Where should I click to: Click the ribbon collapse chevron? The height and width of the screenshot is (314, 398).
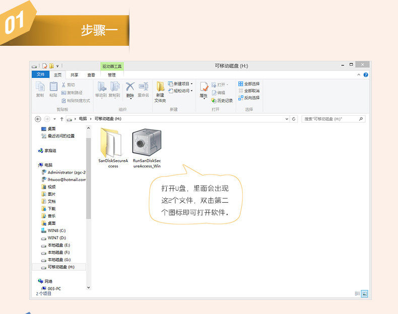click(359, 75)
